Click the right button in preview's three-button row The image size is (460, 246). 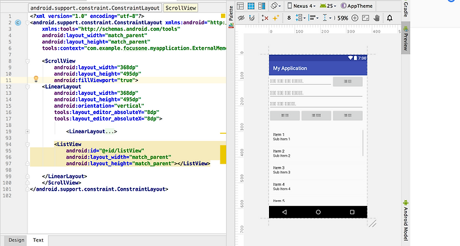(x=348, y=115)
